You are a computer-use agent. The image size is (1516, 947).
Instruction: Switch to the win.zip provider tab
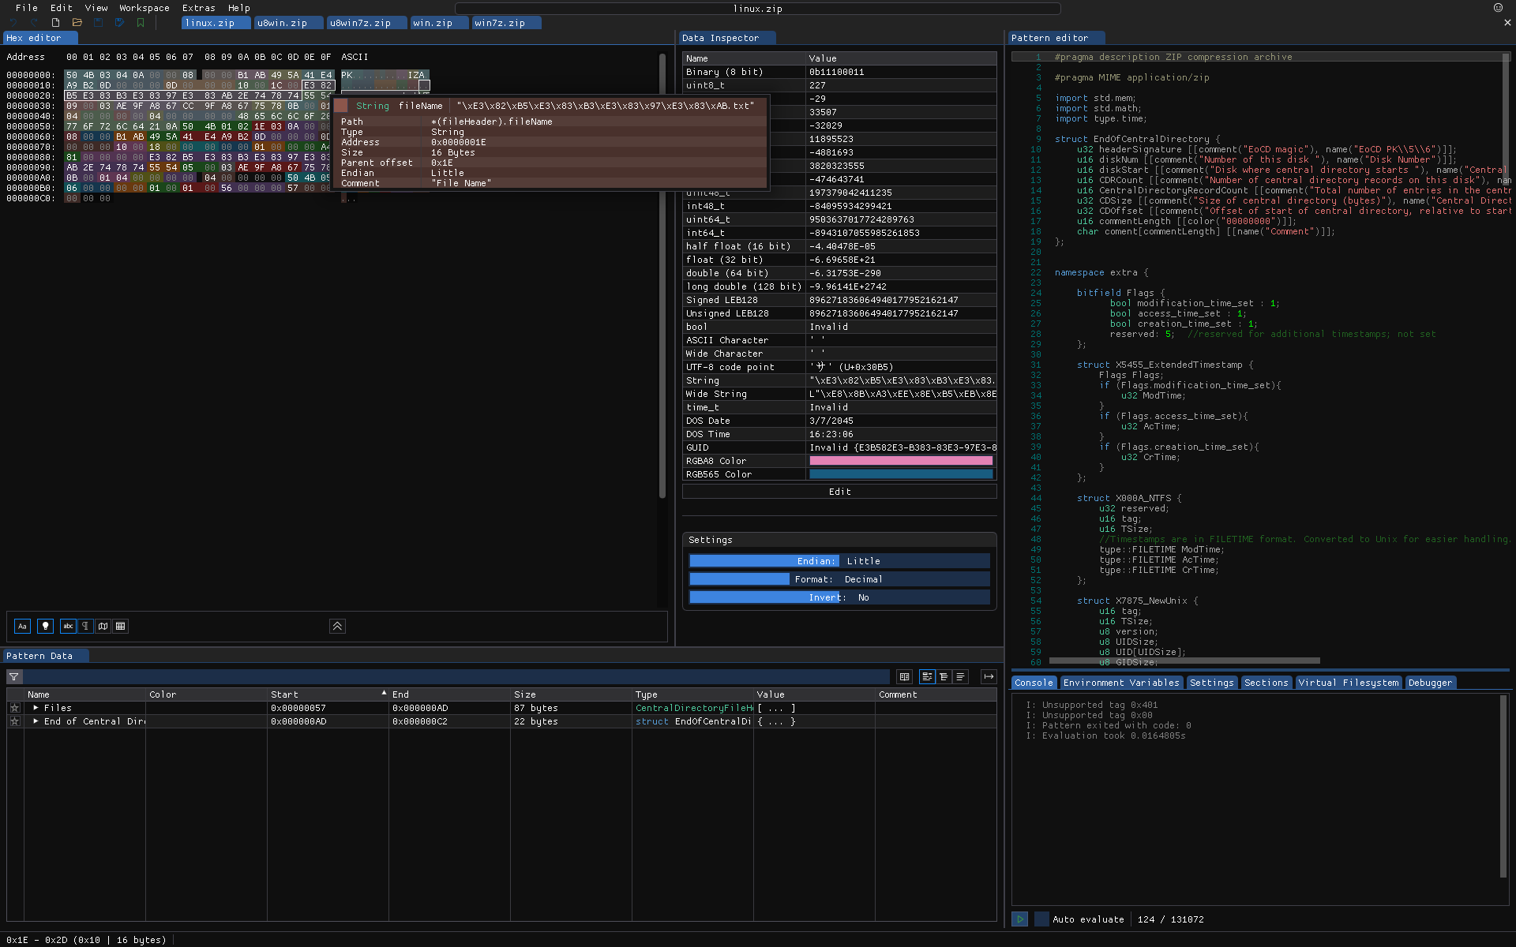(x=439, y=23)
